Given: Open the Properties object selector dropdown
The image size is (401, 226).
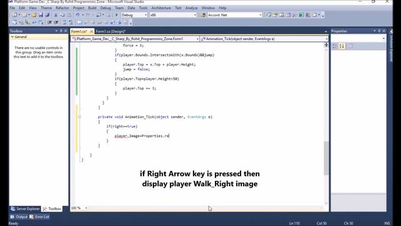Looking at the screenshot, I should [383, 38].
